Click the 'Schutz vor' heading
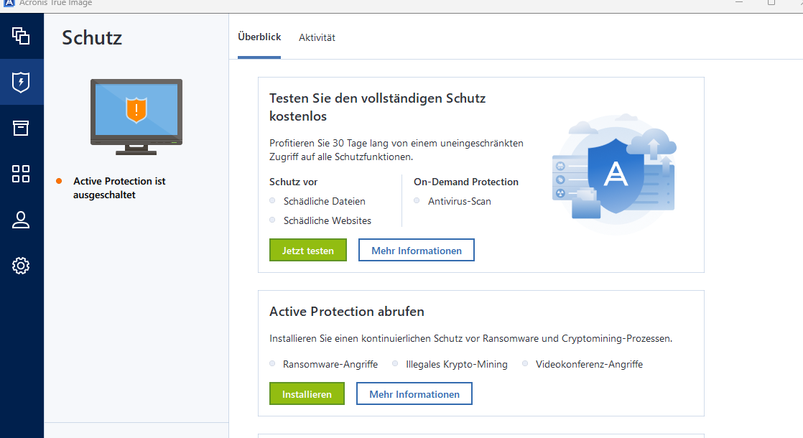 coord(294,182)
